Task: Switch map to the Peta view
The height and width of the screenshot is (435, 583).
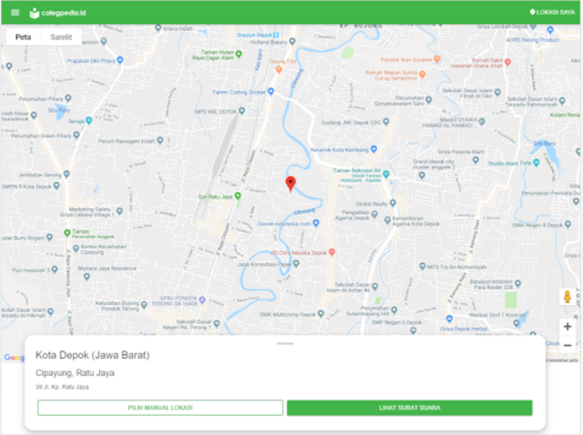Action: (23, 37)
